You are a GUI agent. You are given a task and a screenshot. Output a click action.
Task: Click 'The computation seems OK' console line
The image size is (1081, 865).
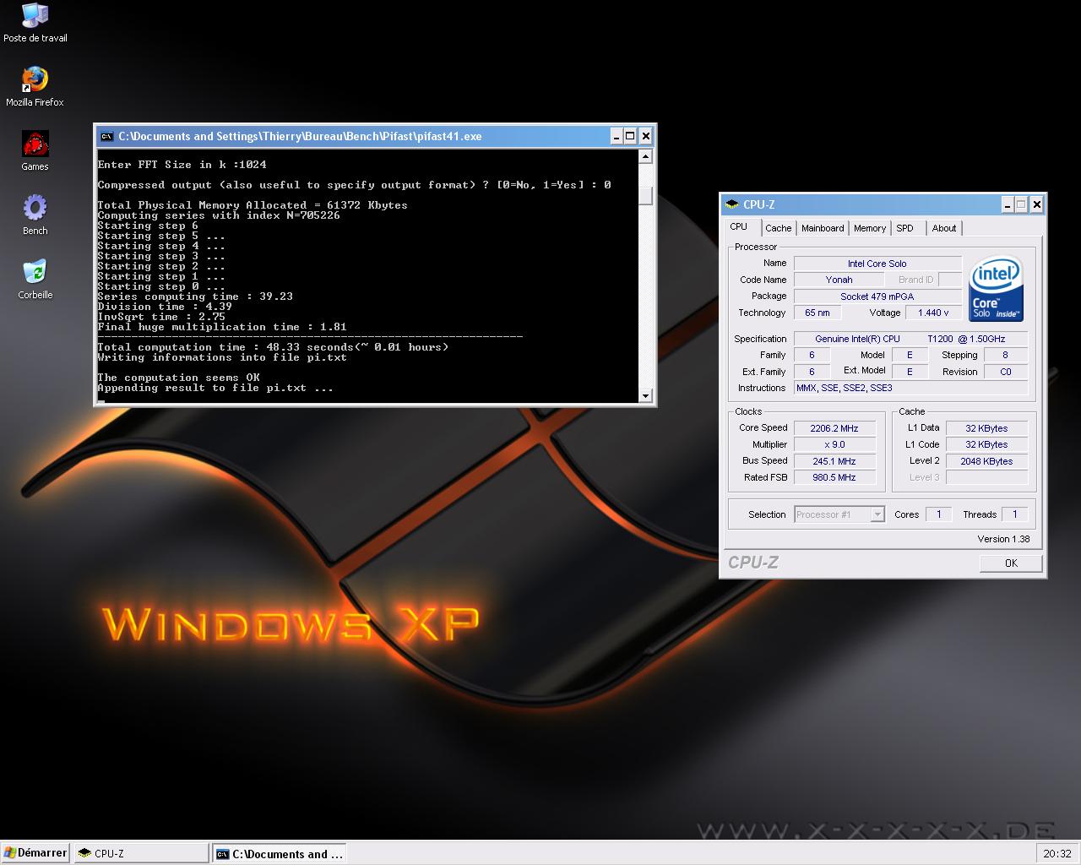click(x=178, y=378)
